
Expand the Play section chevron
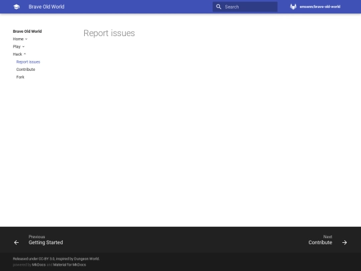click(23, 47)
